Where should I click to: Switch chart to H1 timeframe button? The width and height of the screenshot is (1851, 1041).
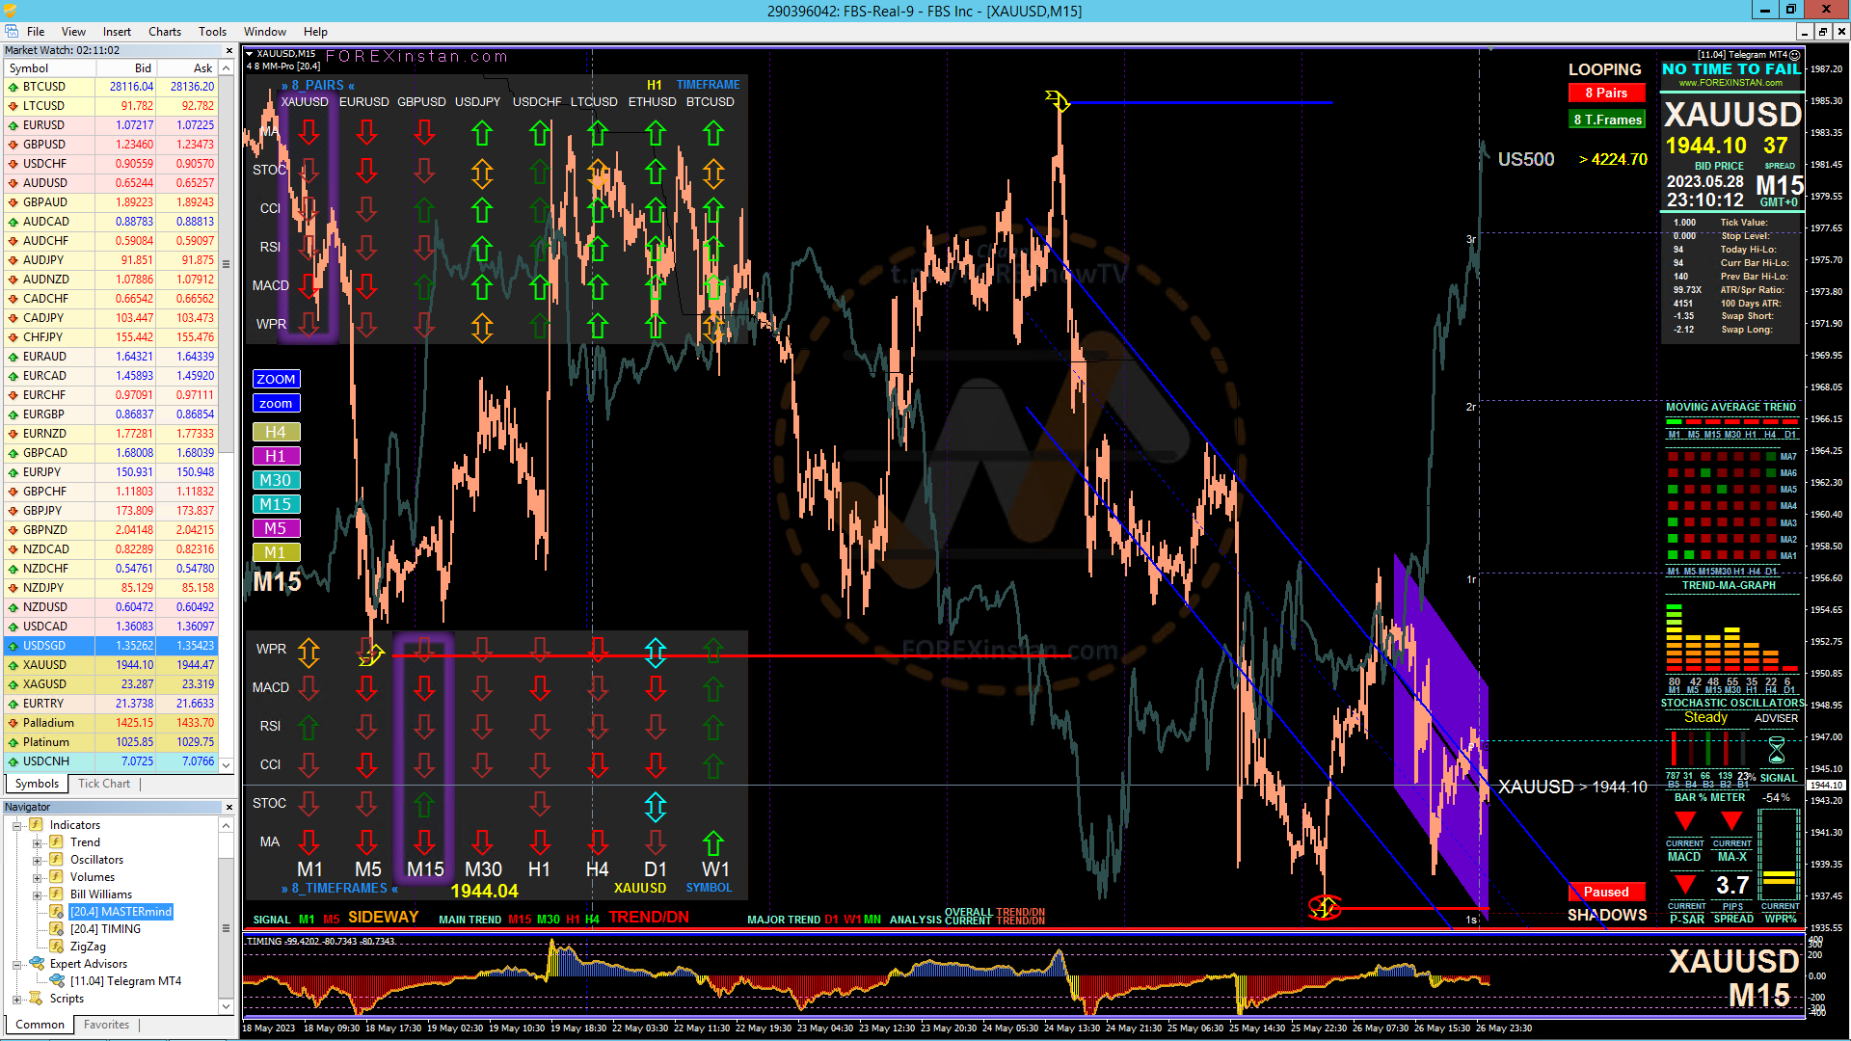point(276,456)
